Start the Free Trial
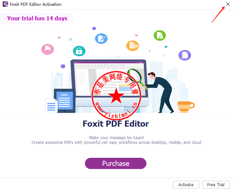233x192 pixels. coord(216,185)
